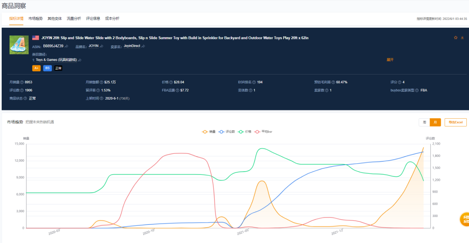Click the monthly revenue value $25.1万
The height and width of the screenshot is (243, 469).
pyautogui.click(x=110, y=82)
